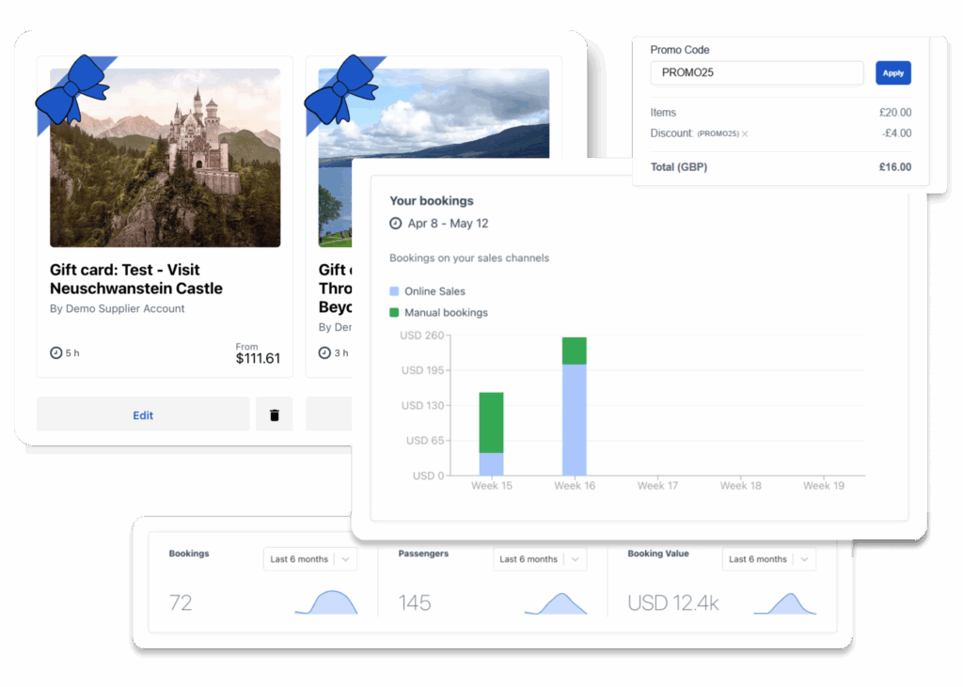This screenshot has width=963, height=687.
Task: Click the blue gift bow on lake card
Action: click(x=342, y=89)
